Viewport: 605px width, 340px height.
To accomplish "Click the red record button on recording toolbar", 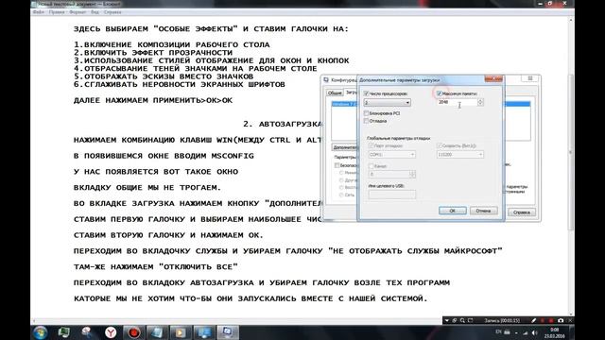I will [551, 321].
